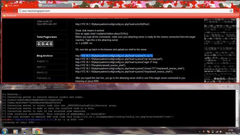The height and width of the screenshot is (135, 240).
Task: Click the terminal window vertical scrollbar
Action: pyautogui.click(x=237, y=108)
